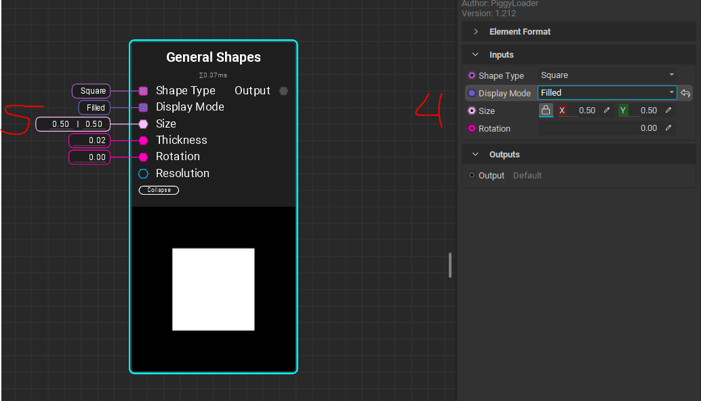Reset Display Mode with the revert arrow
Image resolution: width=701 pixels, height=401 pixels.
[x=685, y=94]
